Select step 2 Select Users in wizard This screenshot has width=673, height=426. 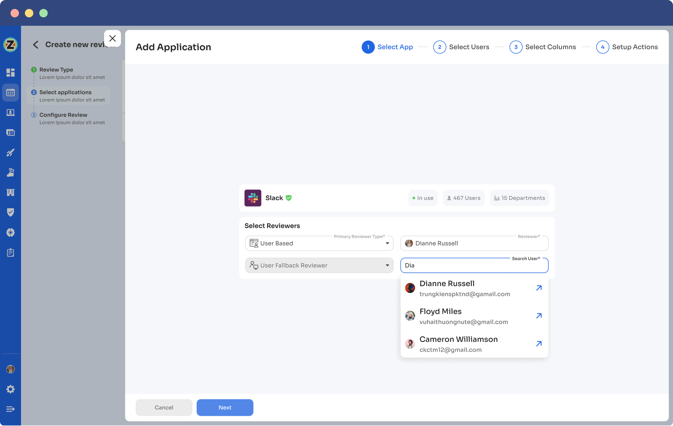pyautogui.click(x=460, y=47)
